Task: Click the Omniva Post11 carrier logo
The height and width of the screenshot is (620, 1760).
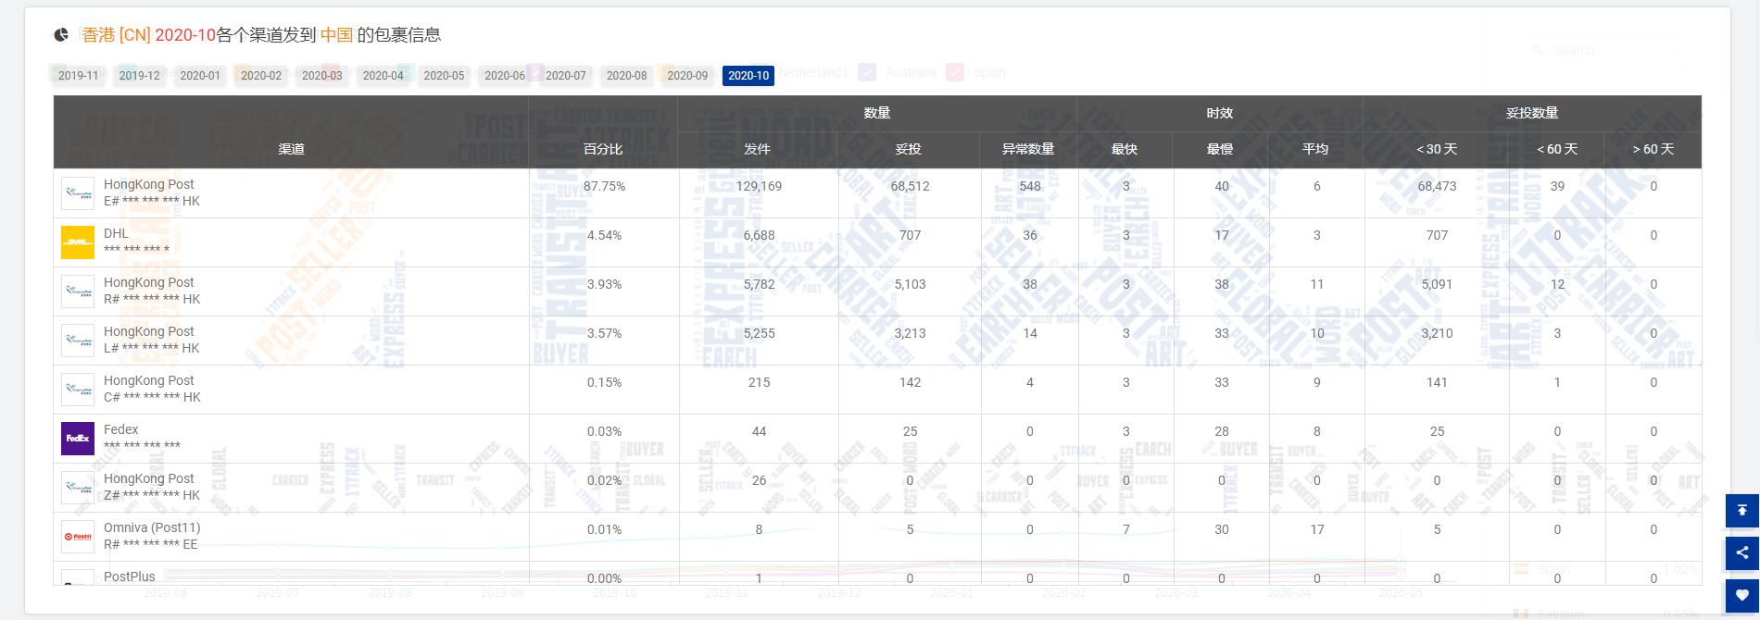Action: coord(78,537)
